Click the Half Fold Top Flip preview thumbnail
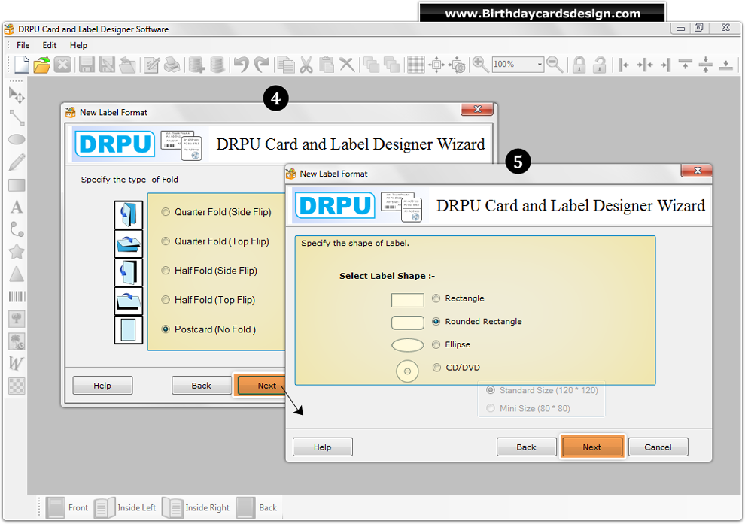This screenshot has height=524, width=745. 128,301
